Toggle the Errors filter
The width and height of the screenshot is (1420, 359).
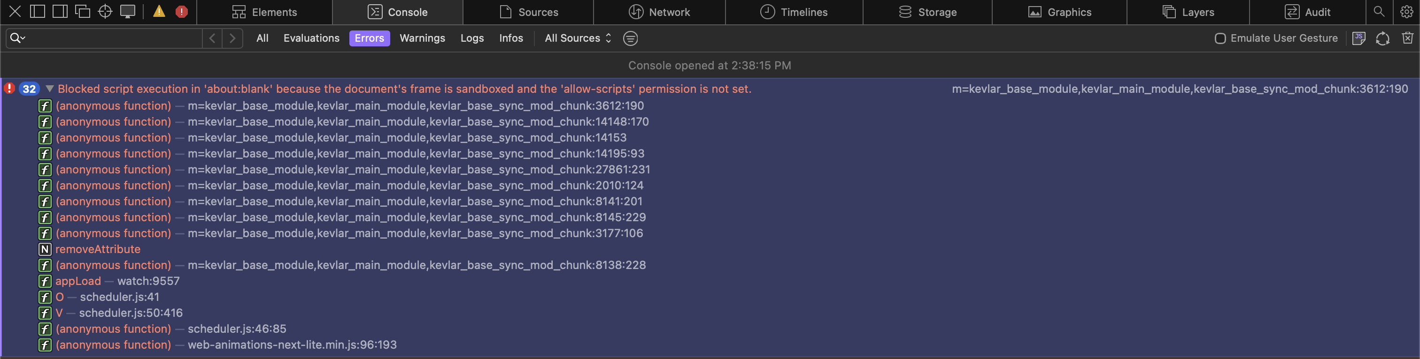click(x=370, y=38)
